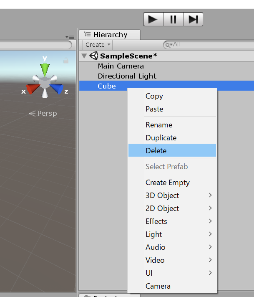Toggle the scene gizmo rotation lock icon

click(66, 61)
